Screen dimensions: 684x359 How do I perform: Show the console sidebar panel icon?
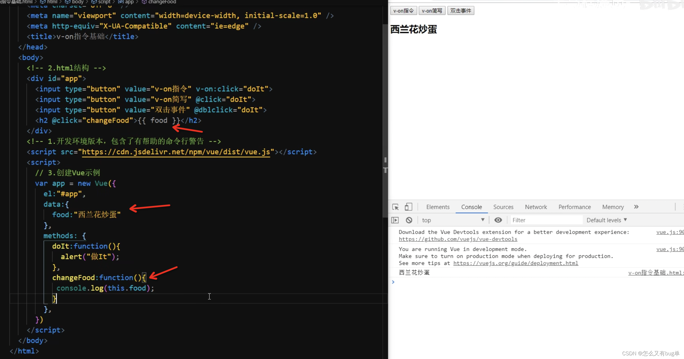[395, 220]
